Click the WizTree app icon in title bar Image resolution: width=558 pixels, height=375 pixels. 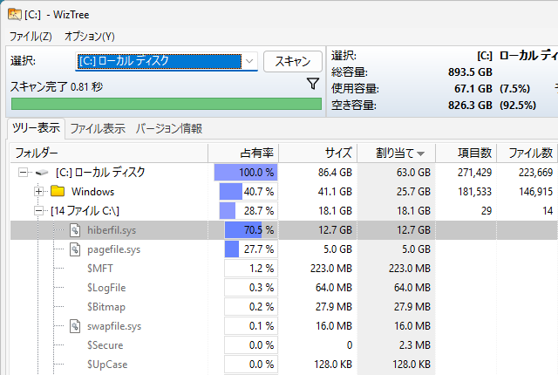pyautogui.click(x=13, y=13)
